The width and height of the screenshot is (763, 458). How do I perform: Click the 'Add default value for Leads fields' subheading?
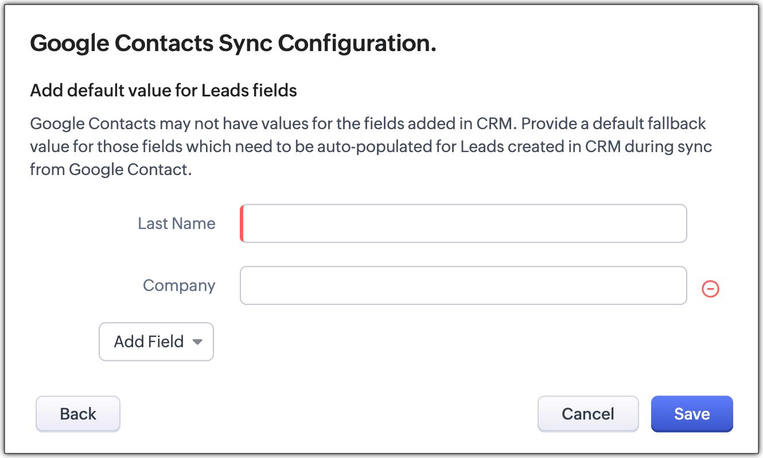pos(163,90)
